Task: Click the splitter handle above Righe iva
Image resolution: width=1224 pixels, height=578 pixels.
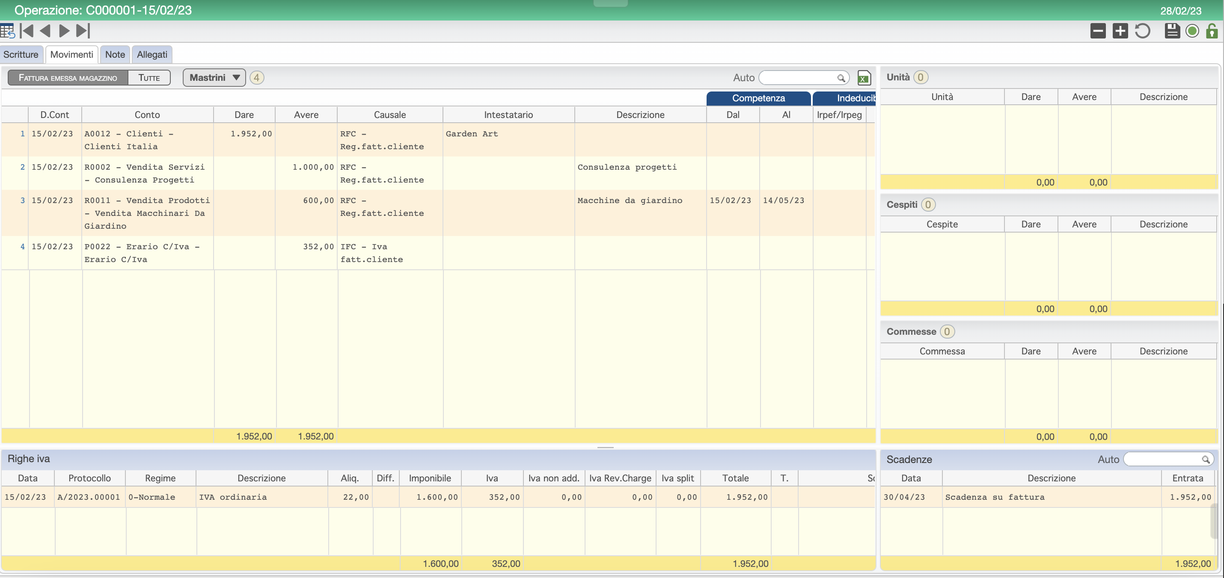Action: click(605, 448)
